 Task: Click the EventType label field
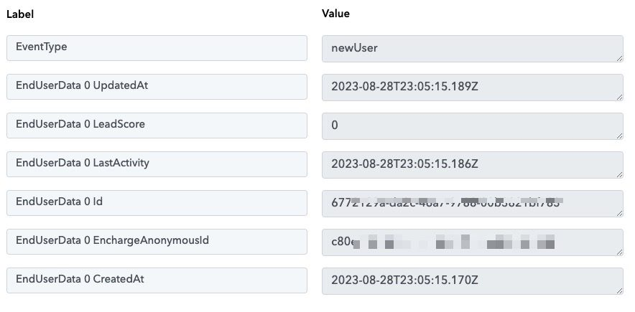coord(157,47)
